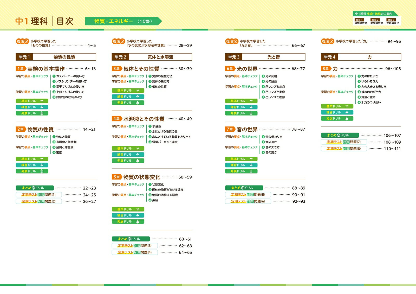Click the item 音の伝わり方

[272, 137]
